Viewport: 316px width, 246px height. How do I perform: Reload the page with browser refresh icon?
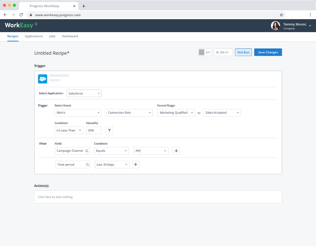[21, 14]
